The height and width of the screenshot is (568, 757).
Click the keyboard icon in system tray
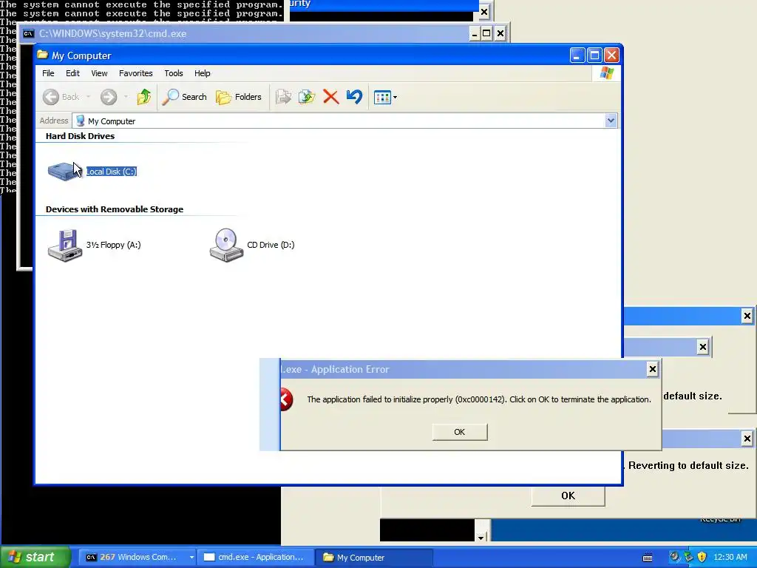(x=648, y=558)
